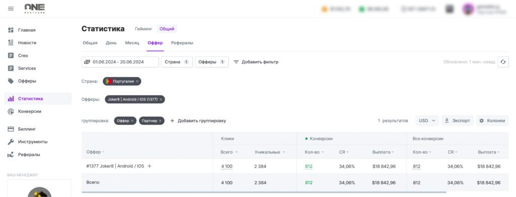516x197 pixels.
Task: Open Колонки column settings
Action: tap(492, 121)
